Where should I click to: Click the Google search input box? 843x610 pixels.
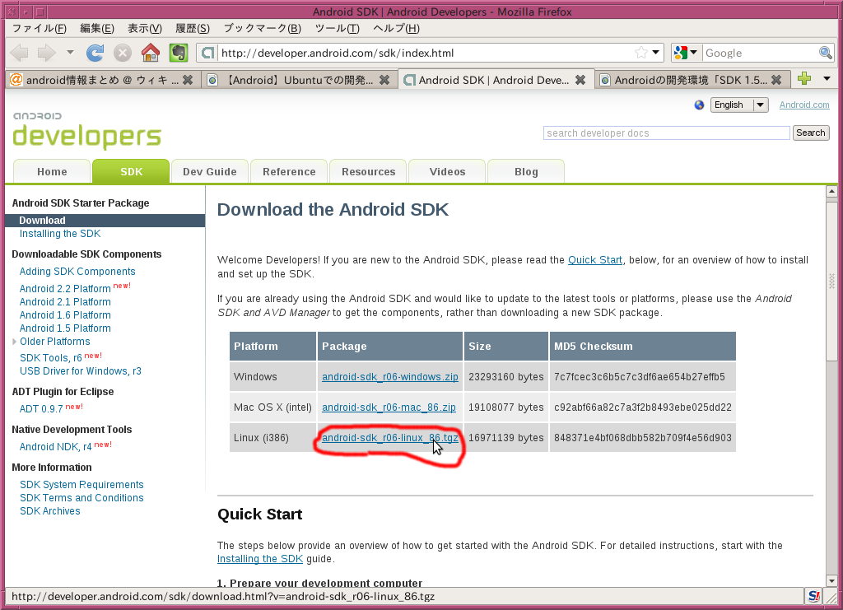pos(760,53)
